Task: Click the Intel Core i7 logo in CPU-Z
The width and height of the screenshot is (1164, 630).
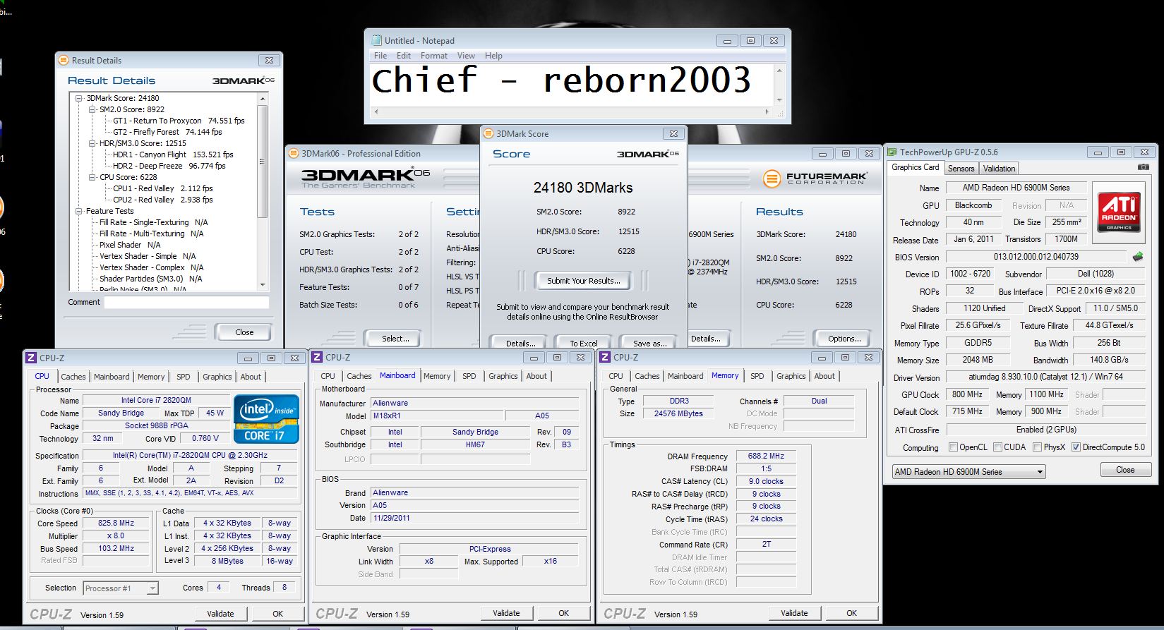Action: point(266,419)
